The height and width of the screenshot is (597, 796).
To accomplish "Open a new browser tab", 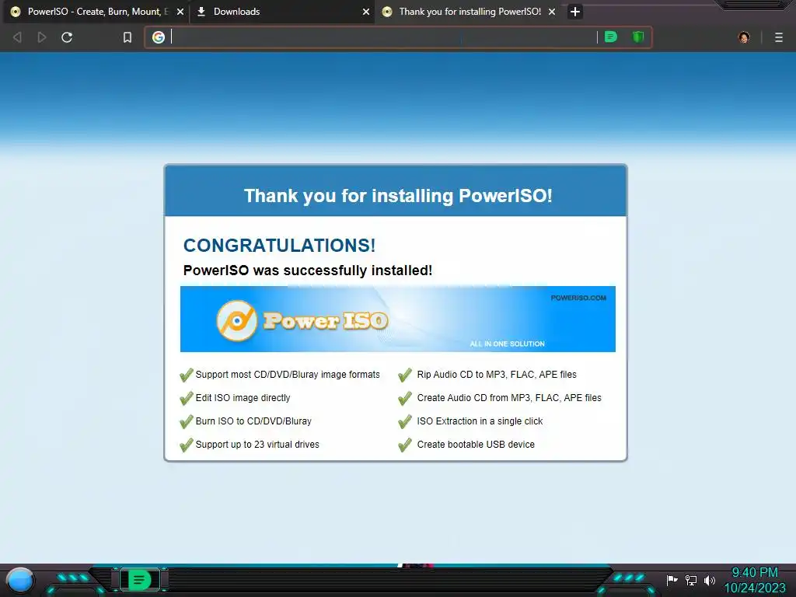I will (574, 12).
